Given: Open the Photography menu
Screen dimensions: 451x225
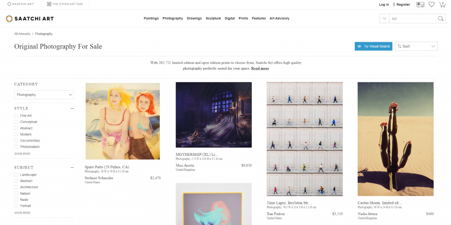Looking at the screenshot, I should [173, 18].
